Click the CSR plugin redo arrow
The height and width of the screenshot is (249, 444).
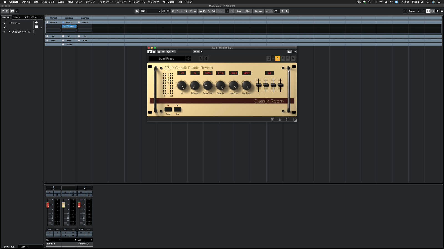point(206,58)
